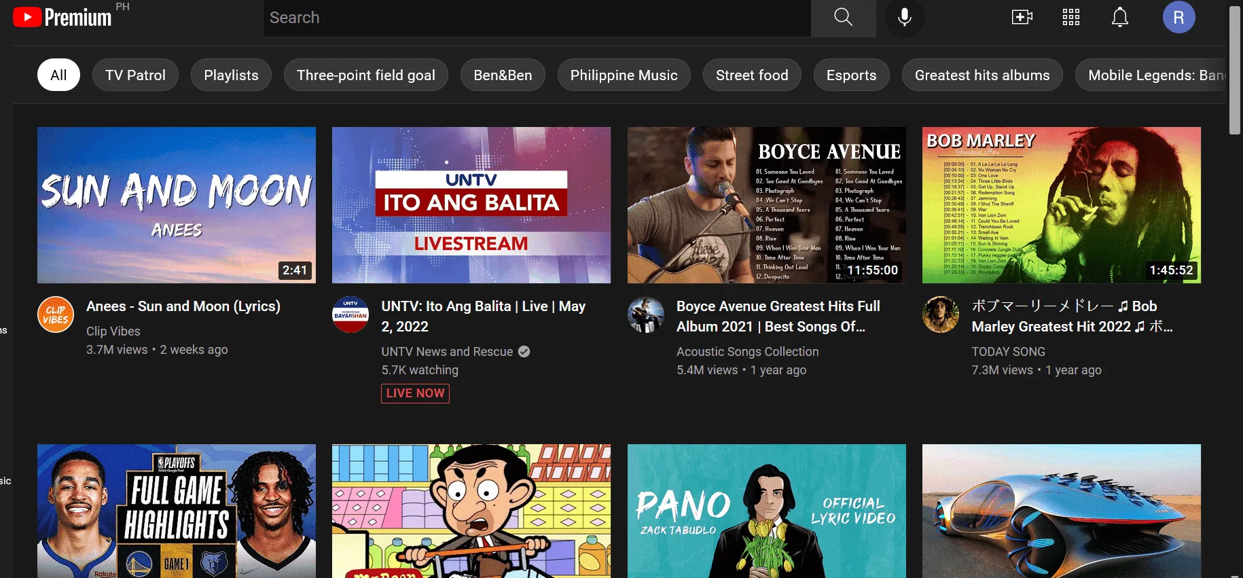Image resolution: width=1243 pixels, height=578 pixels.
Task: Select the All filter chip
Action: [58, 75]
